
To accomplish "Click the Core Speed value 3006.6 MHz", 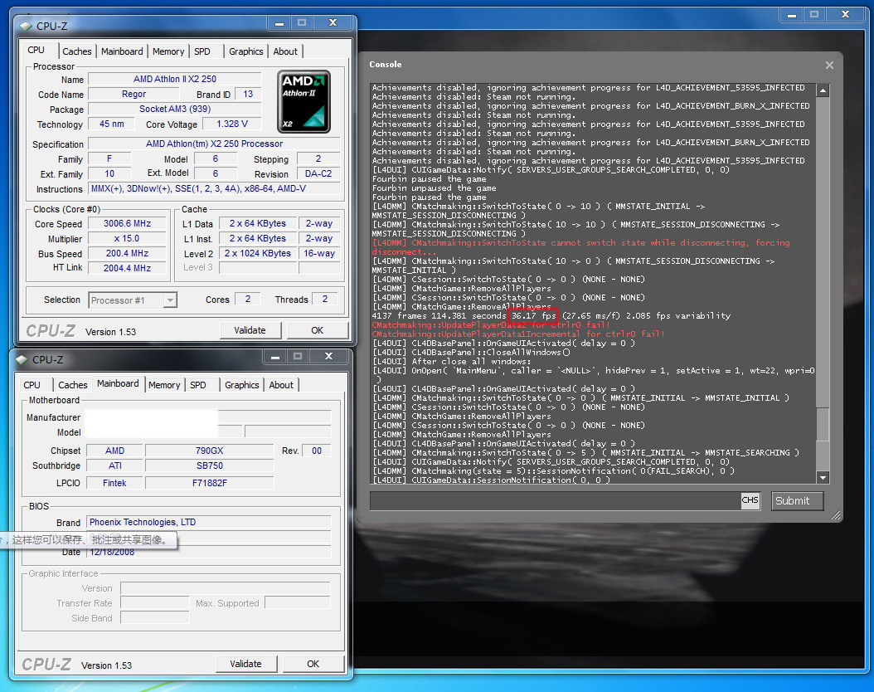I will pos(127,223).
